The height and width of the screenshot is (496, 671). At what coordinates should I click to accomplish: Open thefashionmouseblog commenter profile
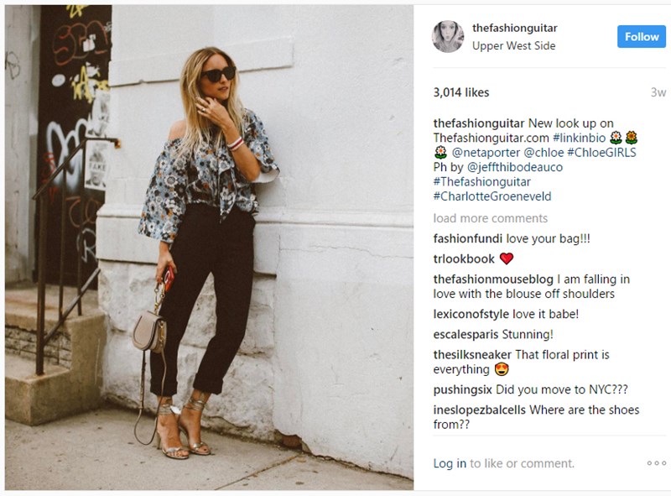[x=493, y=279]
